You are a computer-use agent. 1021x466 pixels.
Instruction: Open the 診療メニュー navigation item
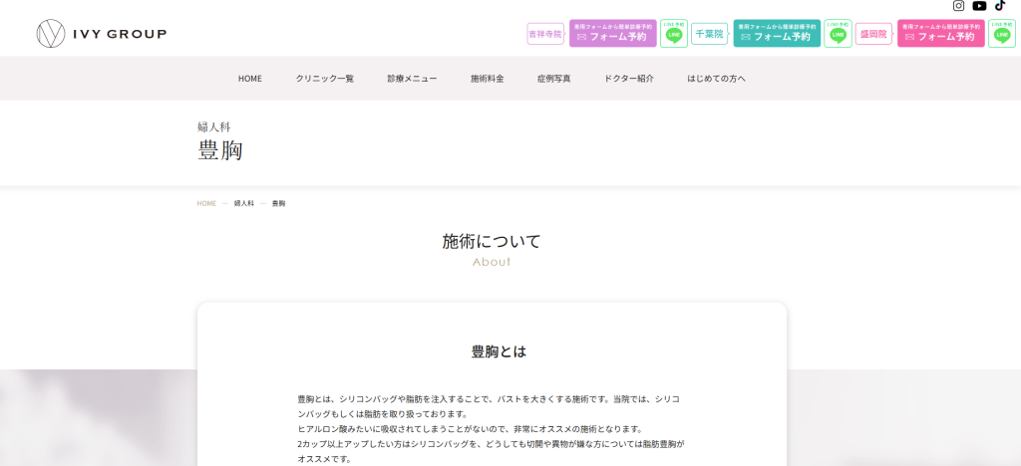click(x=412, y=79)
